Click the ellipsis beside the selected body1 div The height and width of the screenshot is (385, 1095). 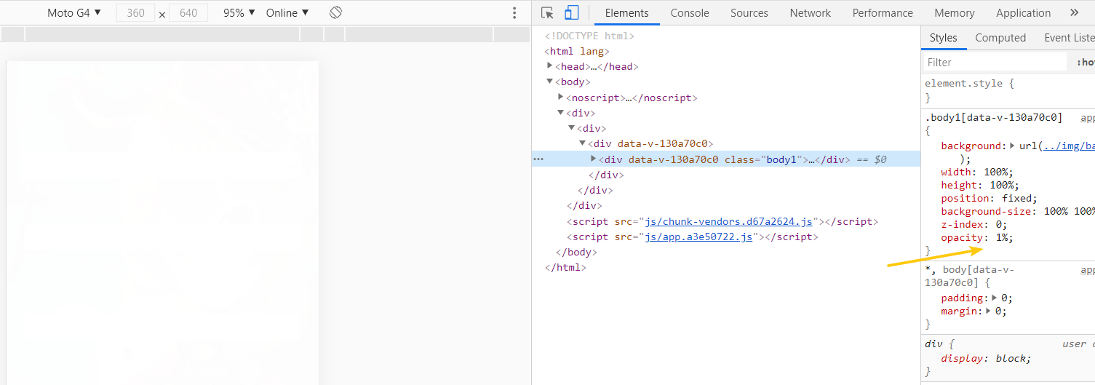[x=538, y=159]
